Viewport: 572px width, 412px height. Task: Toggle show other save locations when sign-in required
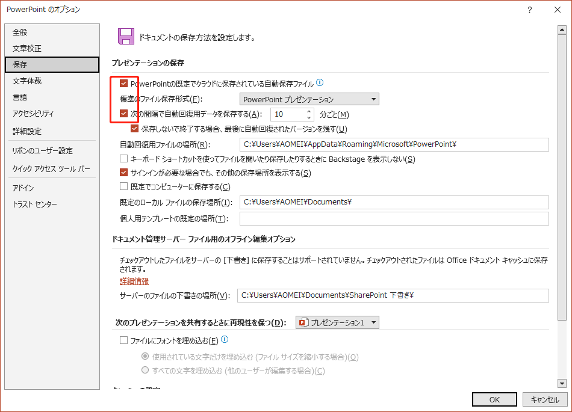[x=123, y=173]
